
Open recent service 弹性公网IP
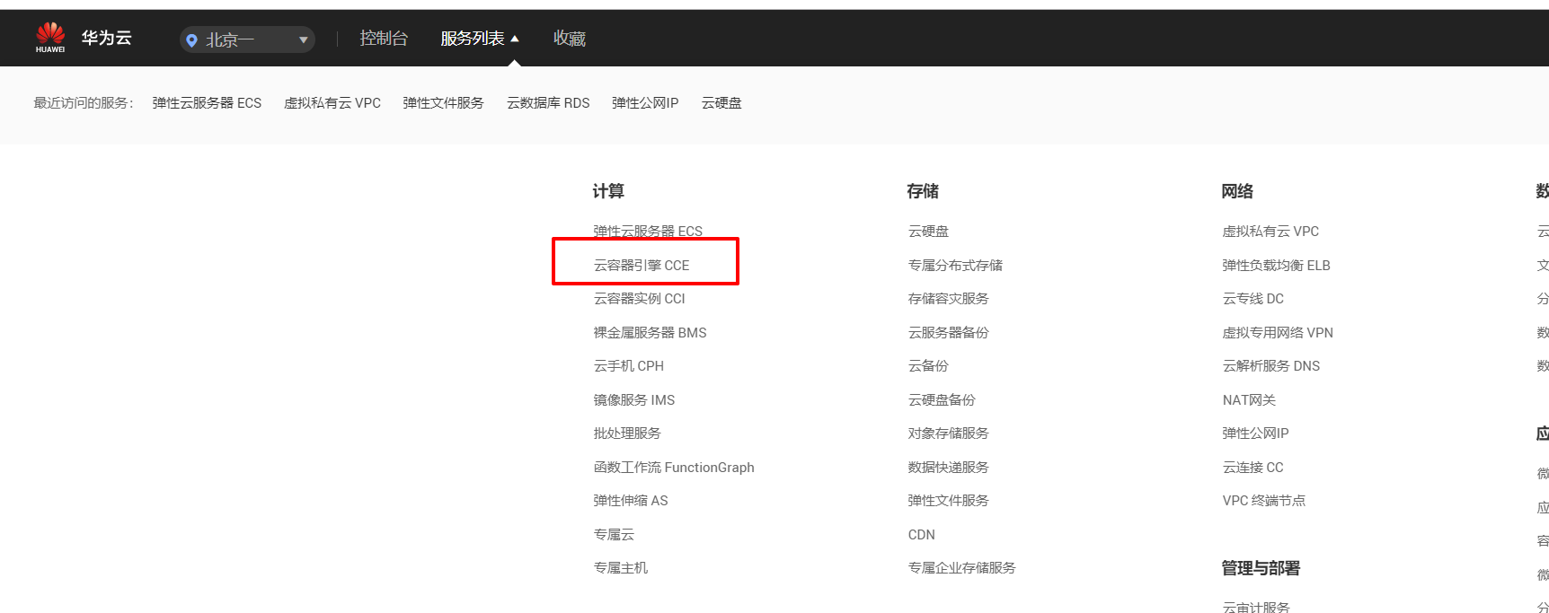tap(645, 103)
